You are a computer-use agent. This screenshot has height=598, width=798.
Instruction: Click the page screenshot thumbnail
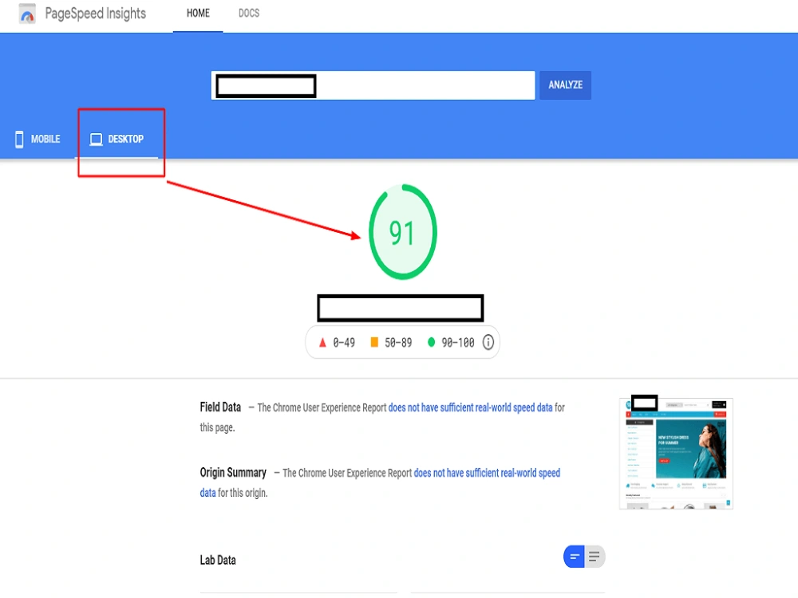[676, 454]
